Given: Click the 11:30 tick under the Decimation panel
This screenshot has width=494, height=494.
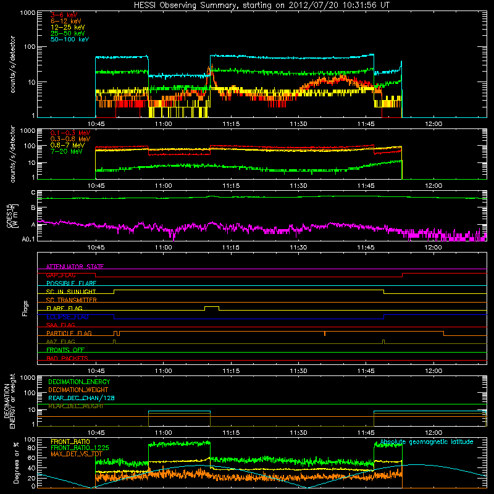Looking at the screenshot, I should 298,433.
